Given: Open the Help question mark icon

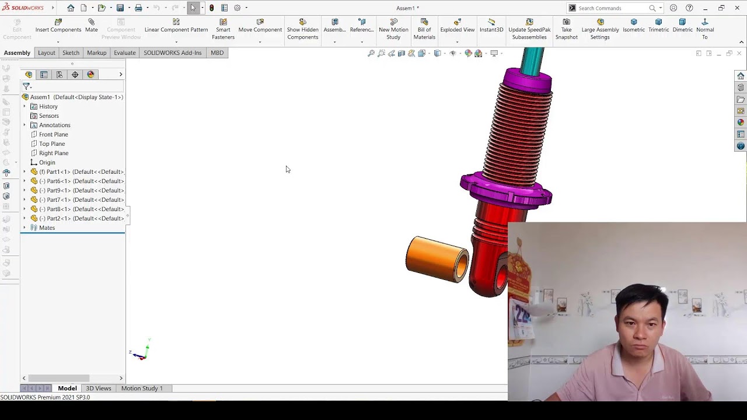Looking at the screenshot, I should coord(689,8).
